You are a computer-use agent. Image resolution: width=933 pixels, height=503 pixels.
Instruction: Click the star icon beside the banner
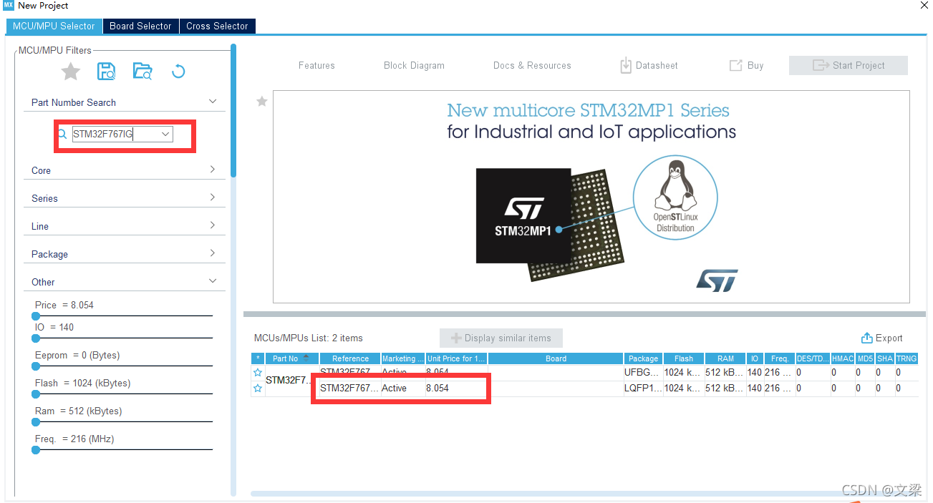262,102
